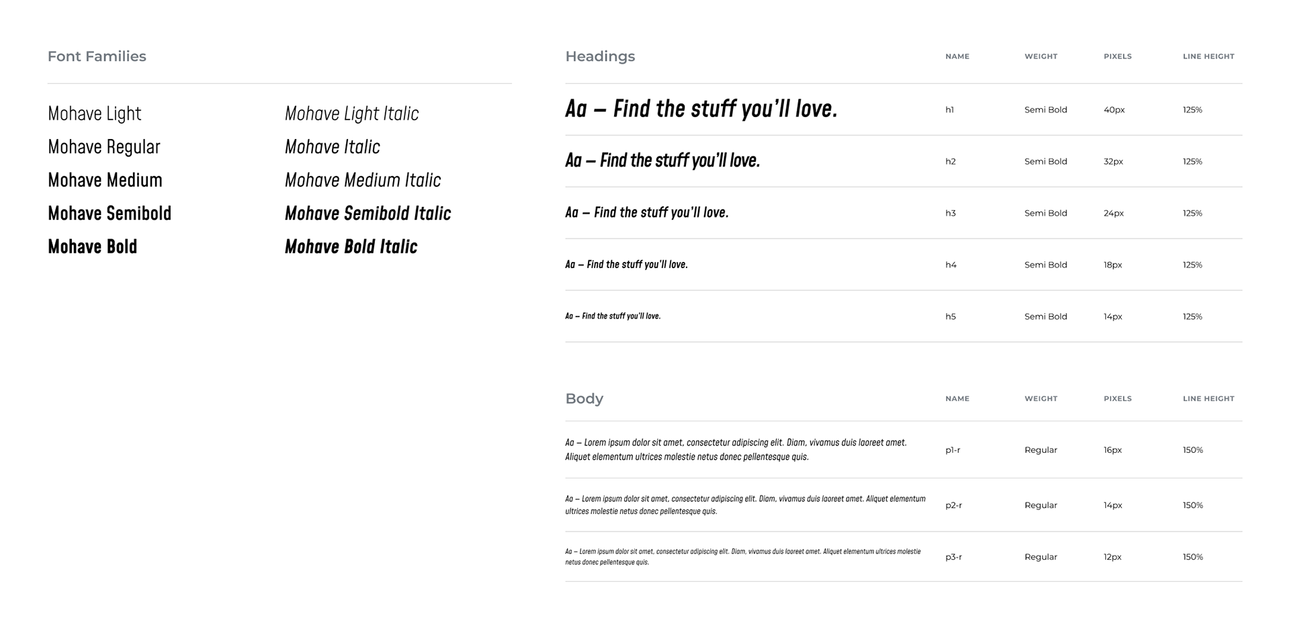
Task: Select the Mohave Medium Italic sample
Action: (363, 180)
